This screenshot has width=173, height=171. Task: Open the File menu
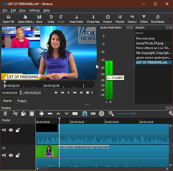(5, 10)
